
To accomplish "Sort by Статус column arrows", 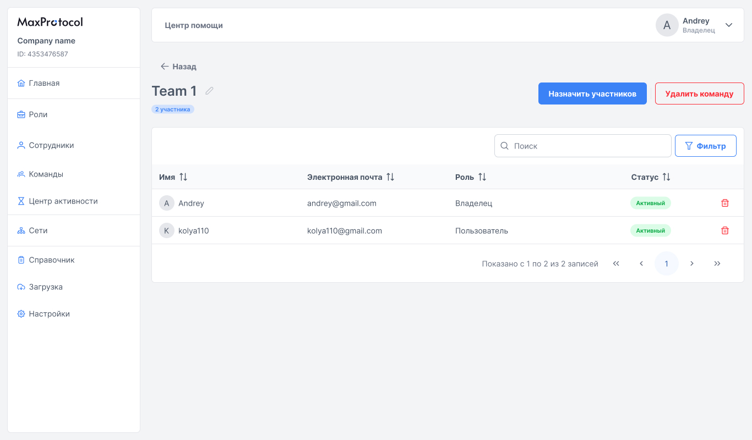I will click(x=667, y=177).
